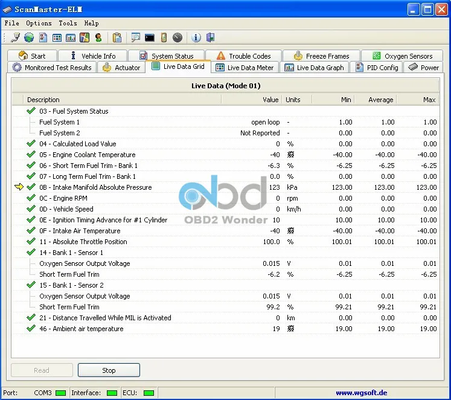This screenshot has height=400, width=451.
Task: Click the magnifier window toolbar icon
Action: (135, 37)
